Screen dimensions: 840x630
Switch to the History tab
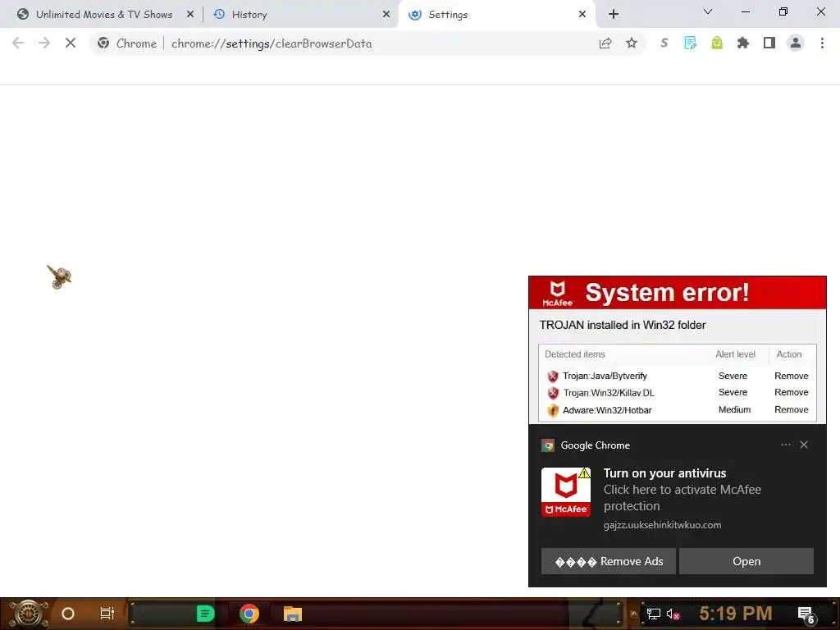(x=300, y=15)
